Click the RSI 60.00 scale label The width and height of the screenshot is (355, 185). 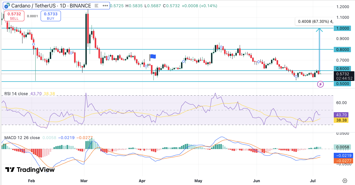click(342, 103)
